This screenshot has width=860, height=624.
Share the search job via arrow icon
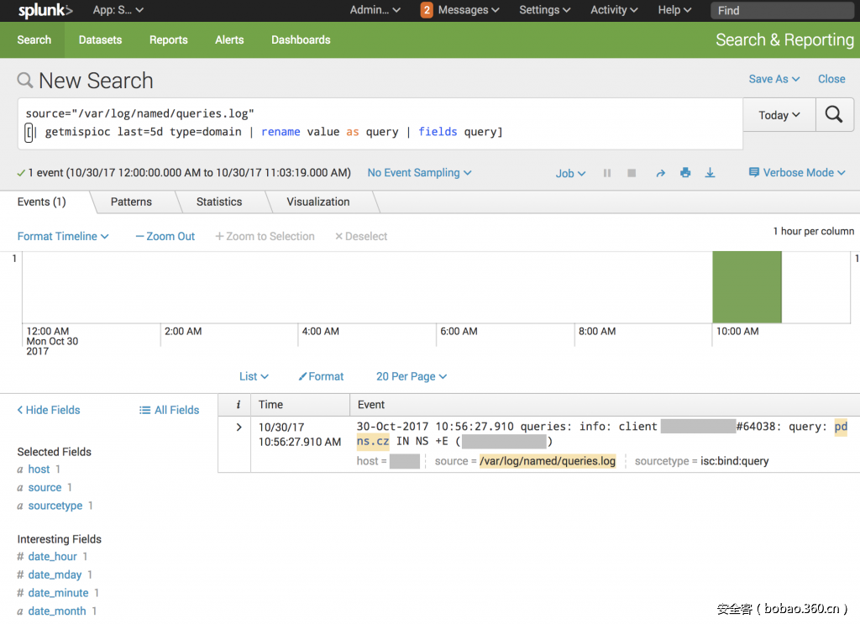coord(660,173)
